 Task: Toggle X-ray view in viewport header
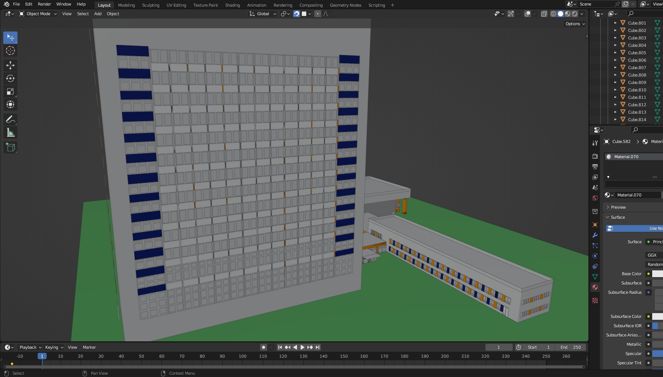544,14
